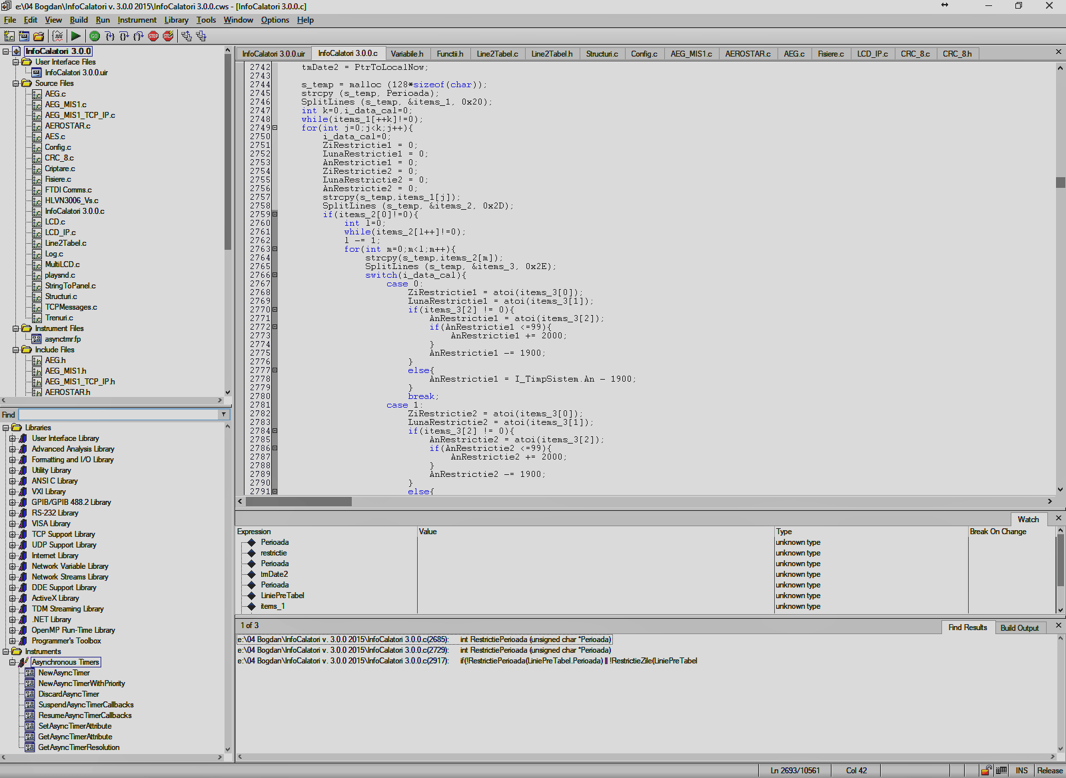Select NewAsyncTimer under Asynchronous Timers
This screenshot has height=778, width=1066.
click(63, 673)
